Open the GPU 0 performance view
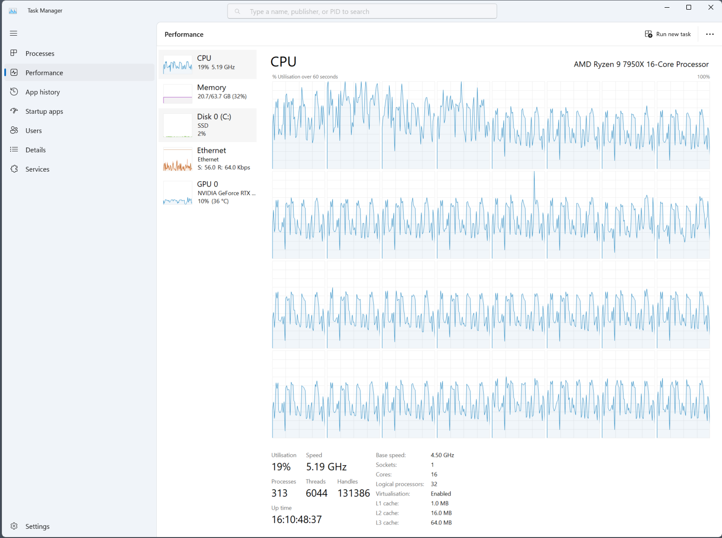 click(x=211, y=192)
